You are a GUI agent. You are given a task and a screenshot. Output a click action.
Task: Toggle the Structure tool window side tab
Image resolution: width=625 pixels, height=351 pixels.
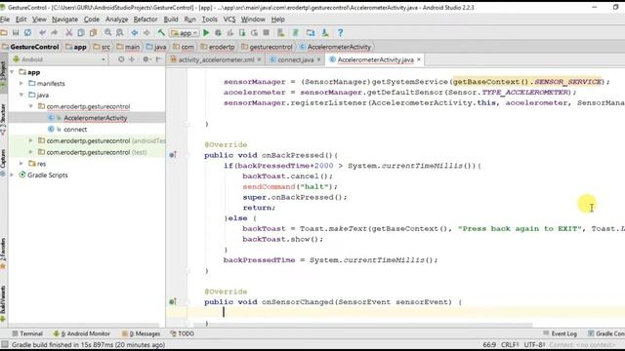click(3, 119)
